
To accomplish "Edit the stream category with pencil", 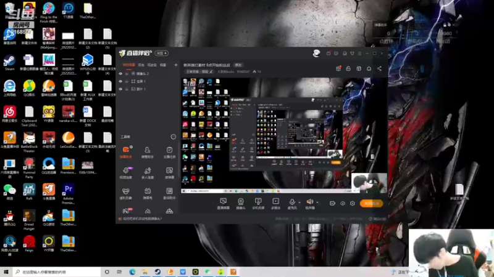I will click(211, 71).
